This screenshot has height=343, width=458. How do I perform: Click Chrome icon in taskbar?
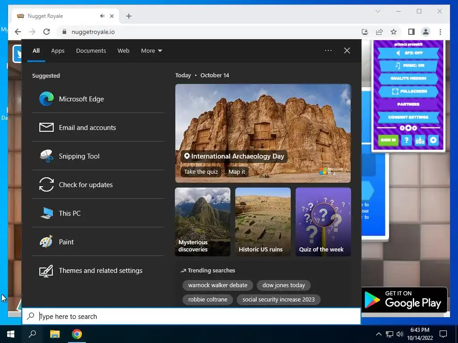point(77,334)
